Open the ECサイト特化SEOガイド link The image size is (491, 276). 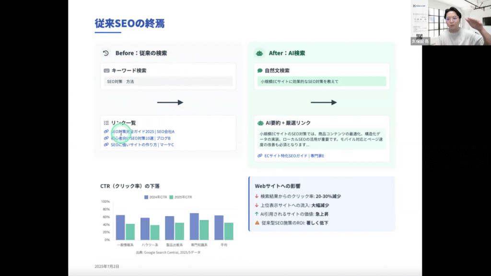294,156
